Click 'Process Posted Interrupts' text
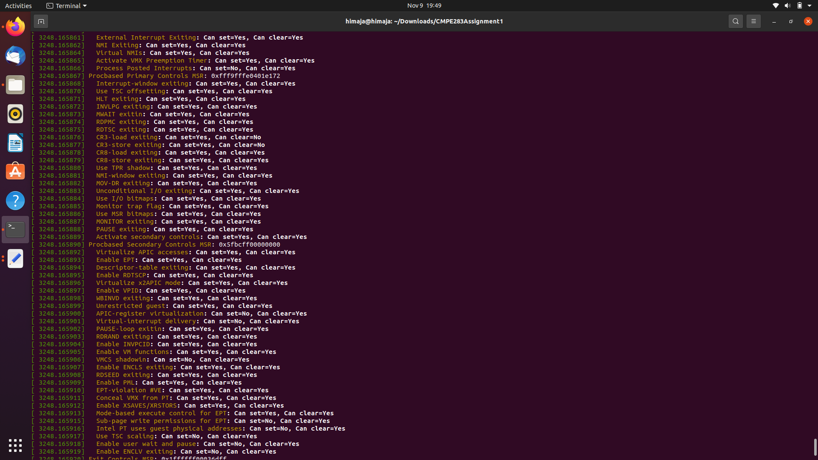Viewport: 818px width, 460px height. pos(144,68)
